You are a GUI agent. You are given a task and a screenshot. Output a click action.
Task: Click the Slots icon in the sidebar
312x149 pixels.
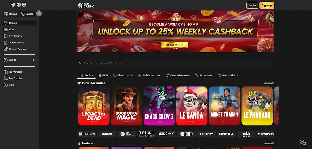point(6,30)
